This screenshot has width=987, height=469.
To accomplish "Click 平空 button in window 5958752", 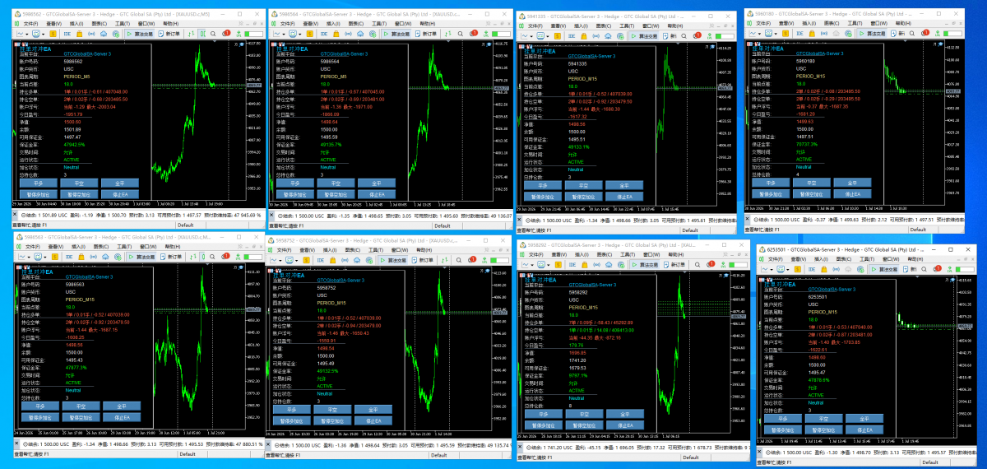I will pyautogui.click(x=332, y=409).
